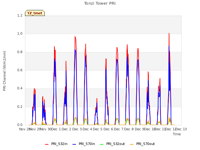This screenshot has width=200, height=150.
Task: Click the 1.2 y-axis tick label
Action: coord(20,15)
